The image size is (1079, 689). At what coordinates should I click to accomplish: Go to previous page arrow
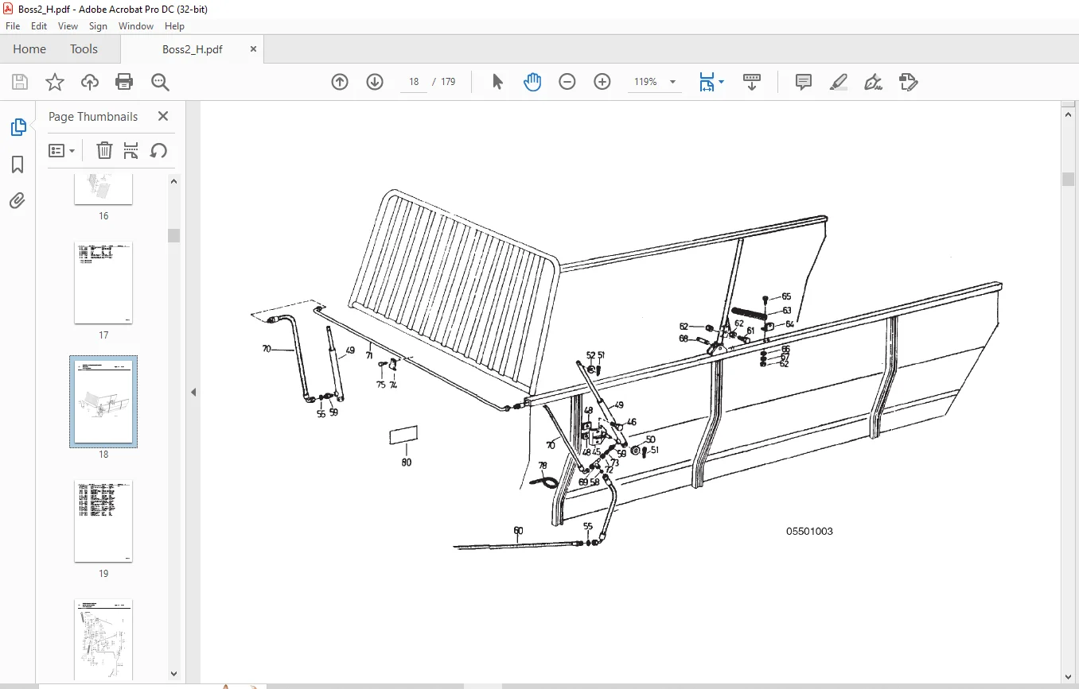click(340, 82)
